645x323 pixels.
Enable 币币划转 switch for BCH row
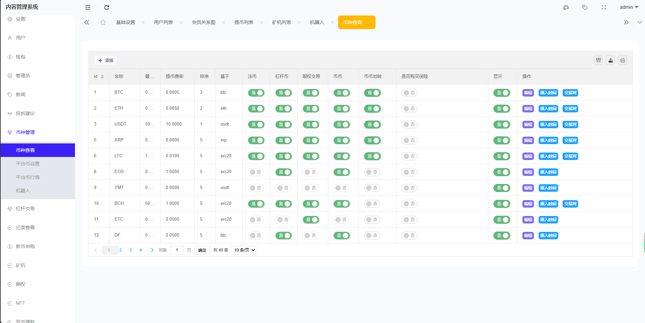(372, 204)
